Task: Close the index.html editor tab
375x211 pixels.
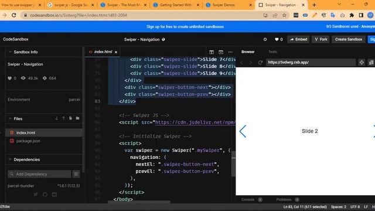Action: tap(116, 52)
